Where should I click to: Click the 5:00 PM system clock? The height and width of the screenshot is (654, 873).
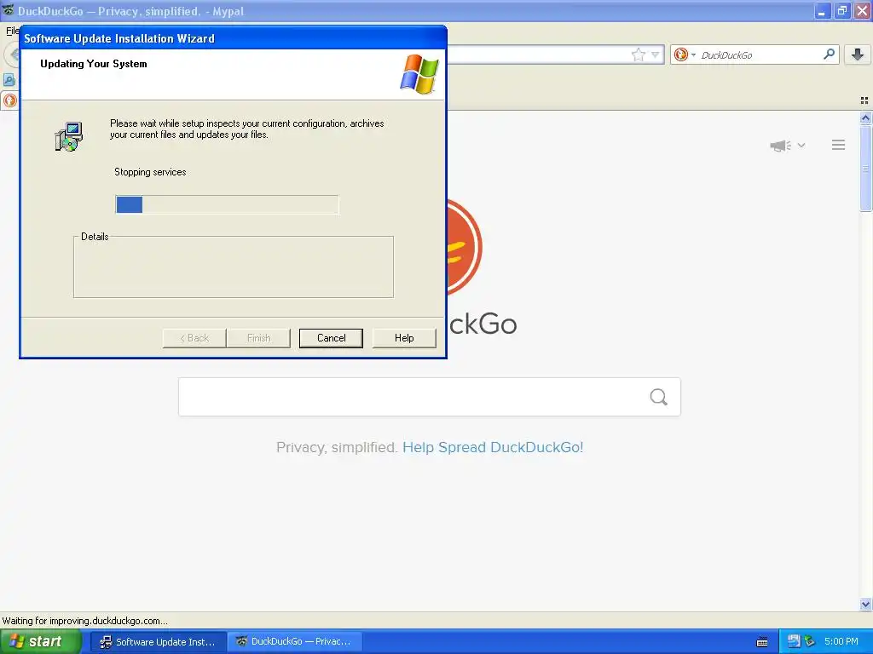[841, 641]
